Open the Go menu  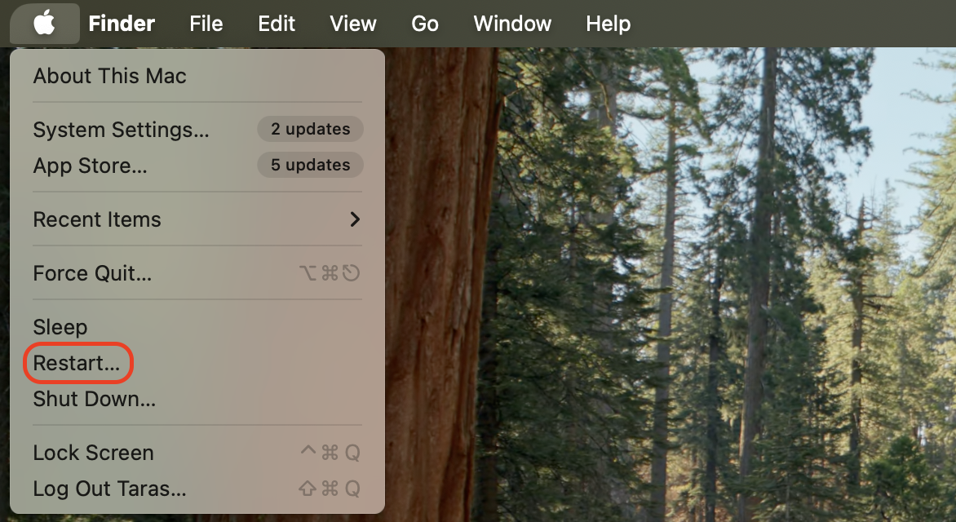point(424,24)
